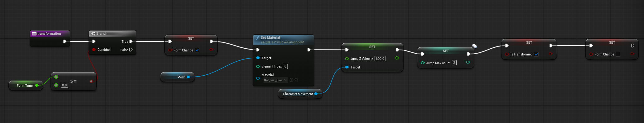The height and width of the screenshot is (123, 644).
Task: Click the first Form Change SET exec output pin
Action: click(x=212, y=41)
